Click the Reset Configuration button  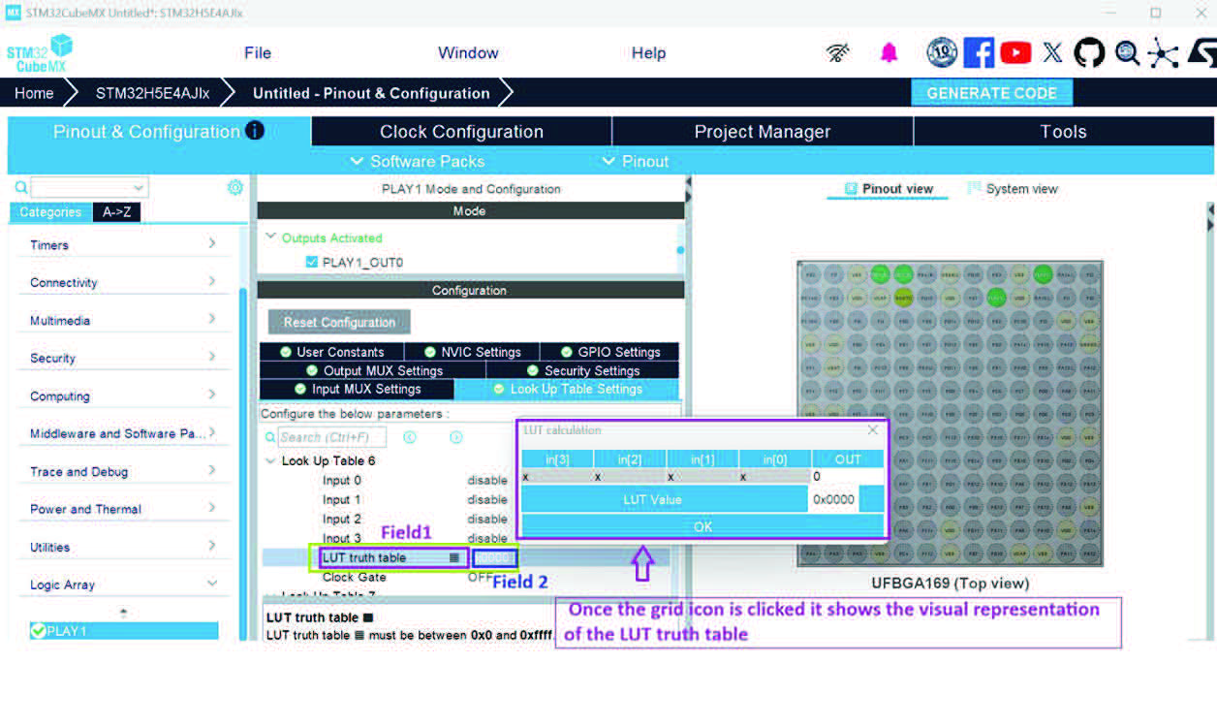tap(339, 322)
